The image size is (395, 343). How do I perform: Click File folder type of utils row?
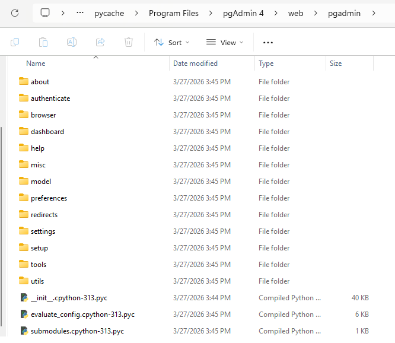pos(274,281)
